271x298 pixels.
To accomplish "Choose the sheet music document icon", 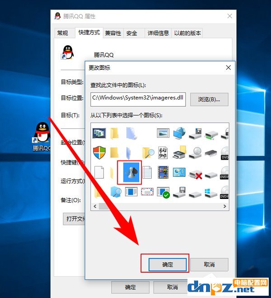I will pyautogui.click(x=163, y=152).
